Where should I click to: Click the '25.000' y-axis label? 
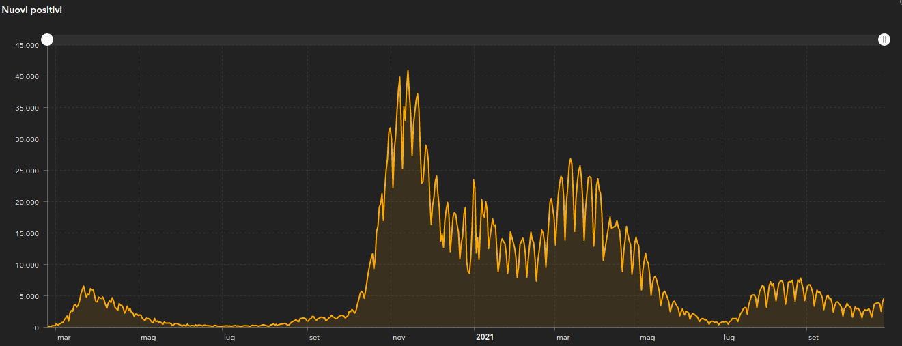(x=27, y=171)
